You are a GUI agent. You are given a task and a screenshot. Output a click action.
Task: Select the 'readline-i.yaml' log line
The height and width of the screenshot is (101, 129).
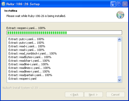pyautogui.click(x=28, y=64)
